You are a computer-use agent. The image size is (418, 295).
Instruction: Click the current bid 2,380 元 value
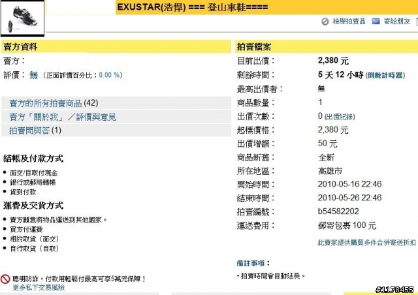(x=333, y=61)
